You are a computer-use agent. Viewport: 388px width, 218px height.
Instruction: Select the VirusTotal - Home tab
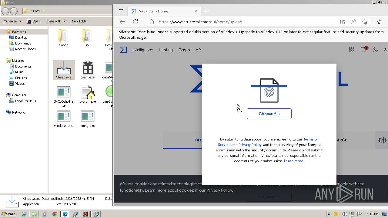point(164,11)
